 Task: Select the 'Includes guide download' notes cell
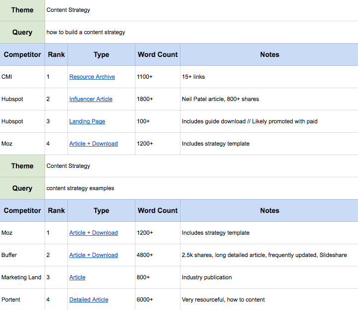[269, 121]
